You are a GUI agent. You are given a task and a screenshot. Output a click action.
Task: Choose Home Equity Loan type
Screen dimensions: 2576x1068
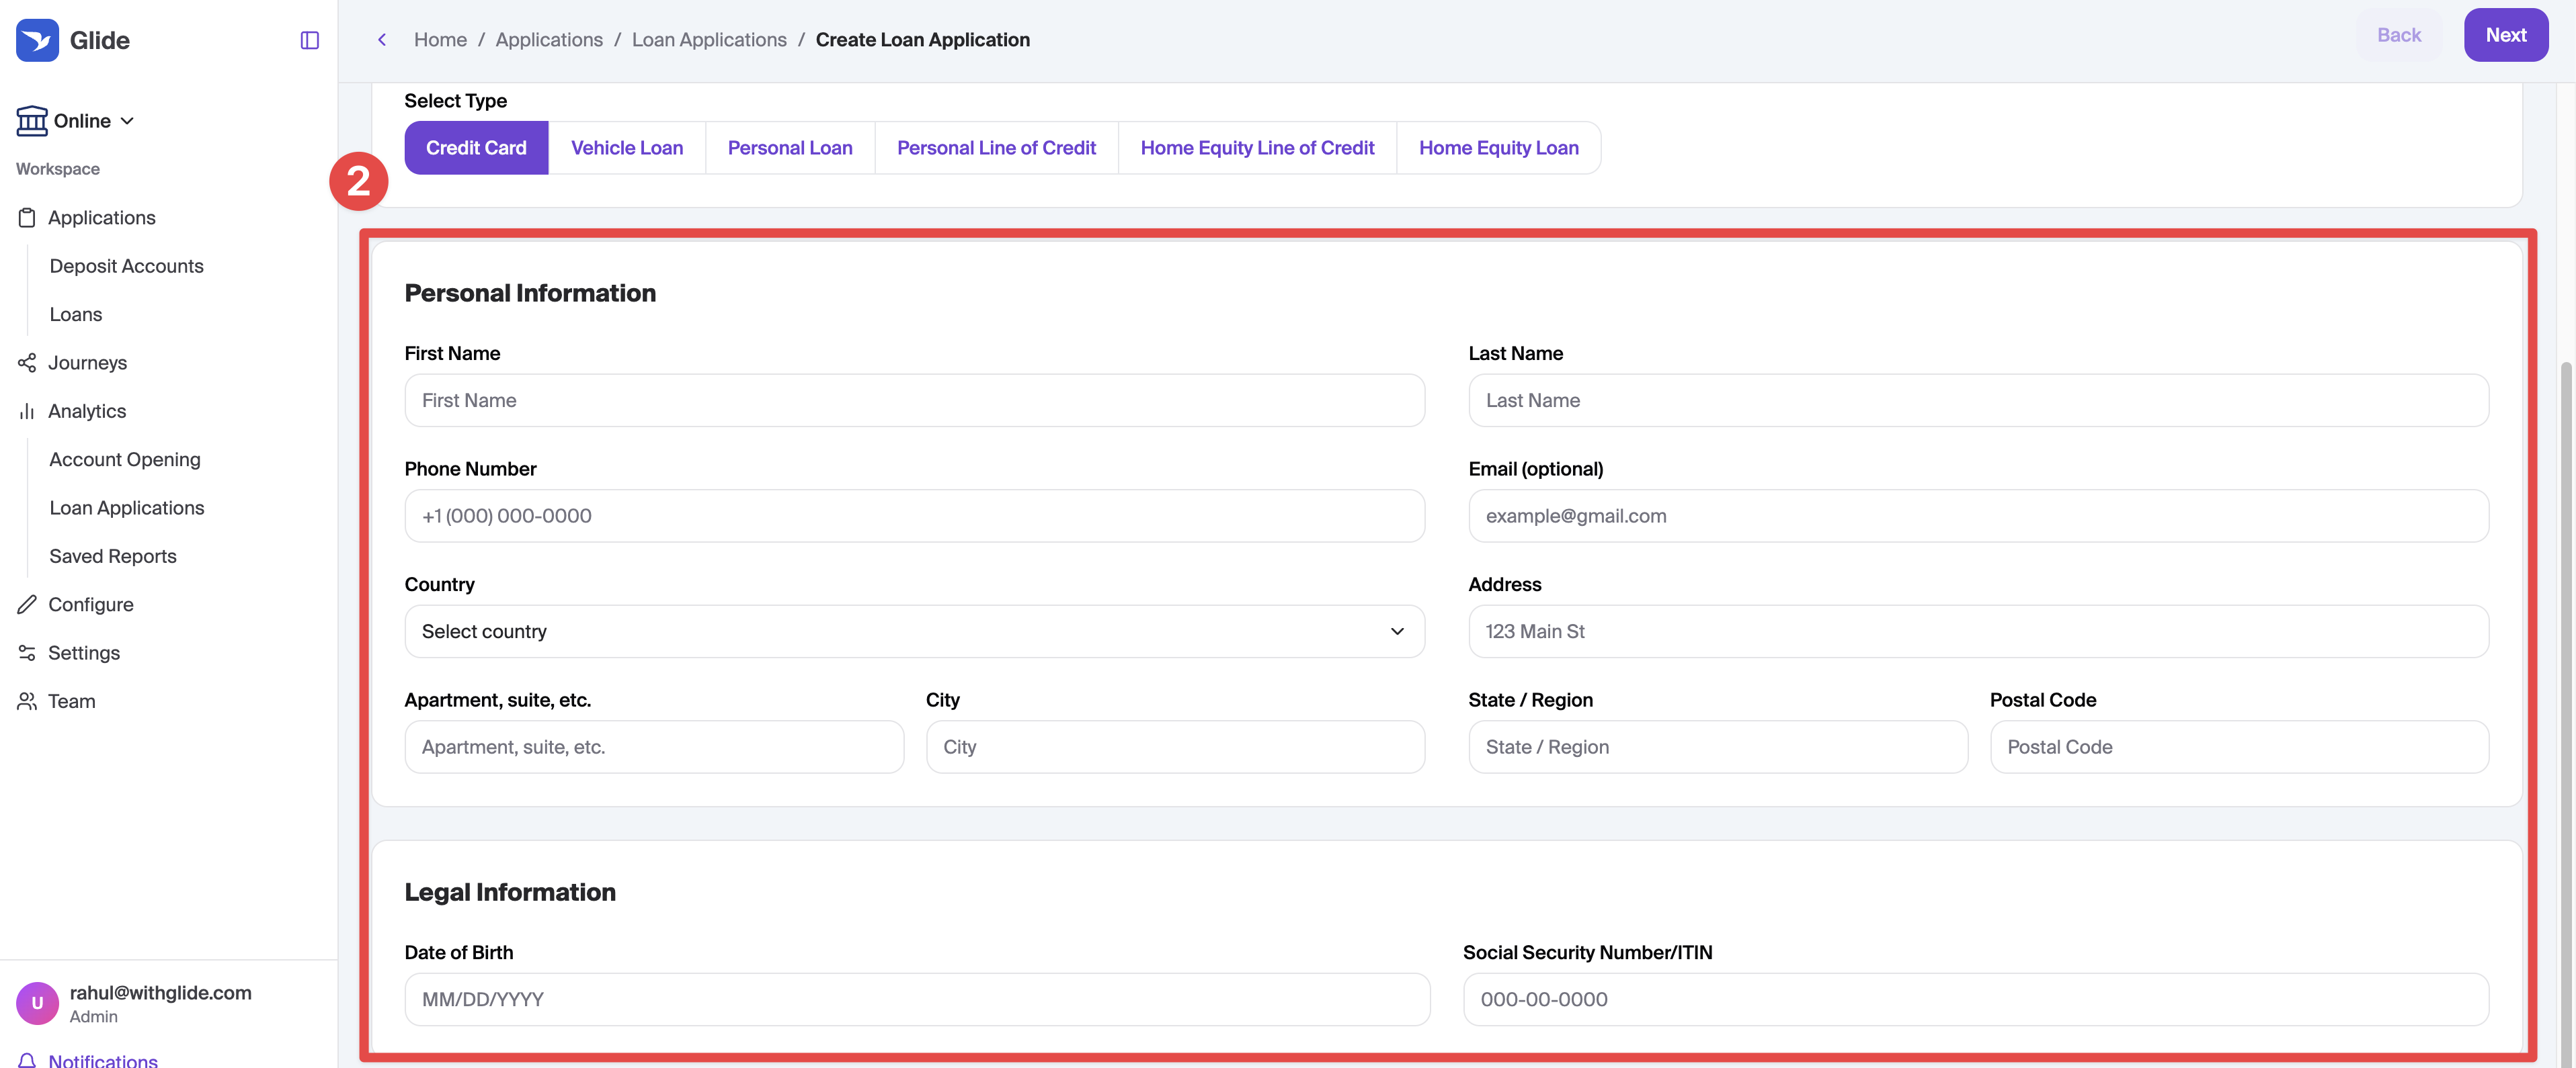(1498, 148)
